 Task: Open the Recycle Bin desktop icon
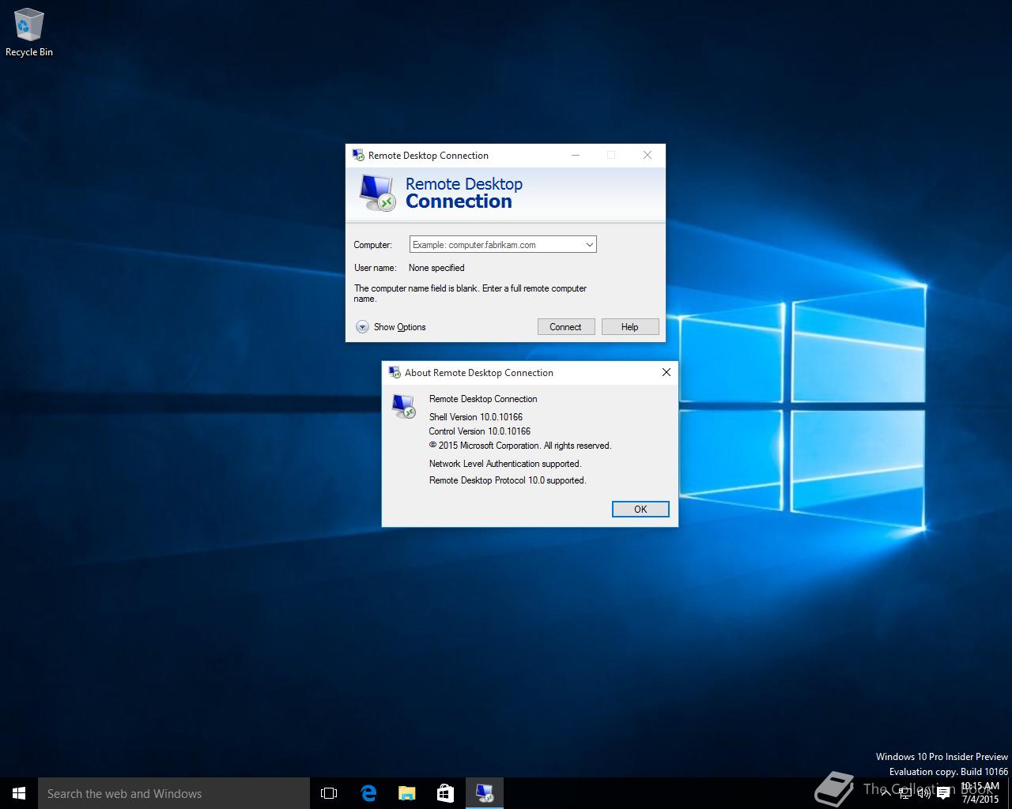point(29,33)
